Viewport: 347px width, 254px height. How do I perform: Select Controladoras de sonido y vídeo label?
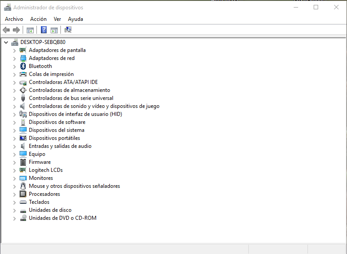[94, 106]
